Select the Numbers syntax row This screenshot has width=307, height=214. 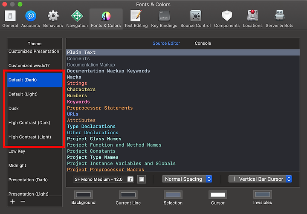tap(183, 95)
